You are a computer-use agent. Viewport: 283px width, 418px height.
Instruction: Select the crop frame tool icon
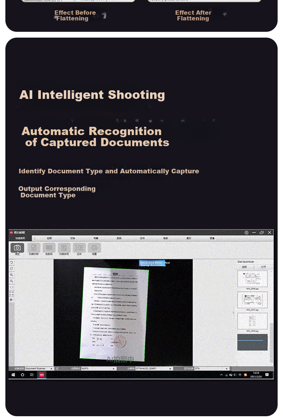coord(11,293)
